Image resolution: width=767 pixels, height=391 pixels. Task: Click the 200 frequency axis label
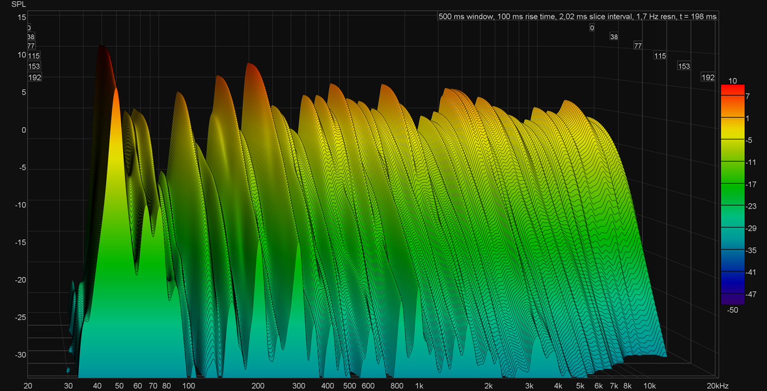[x=258, y=386]
